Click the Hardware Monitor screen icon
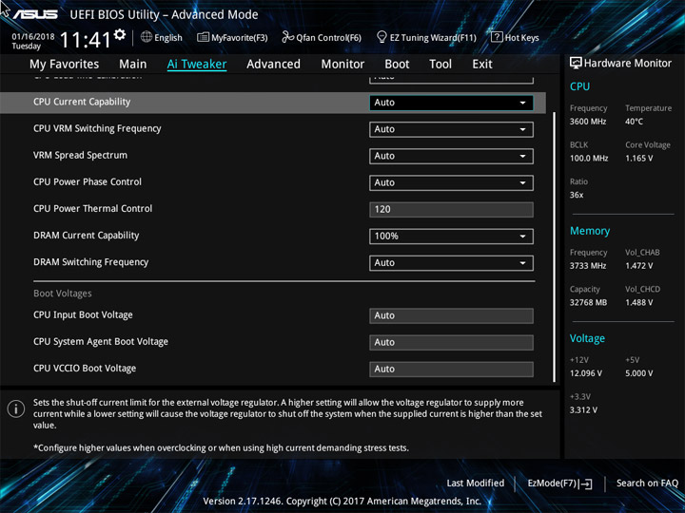685x513 pixels. click(x=576, y=64)
